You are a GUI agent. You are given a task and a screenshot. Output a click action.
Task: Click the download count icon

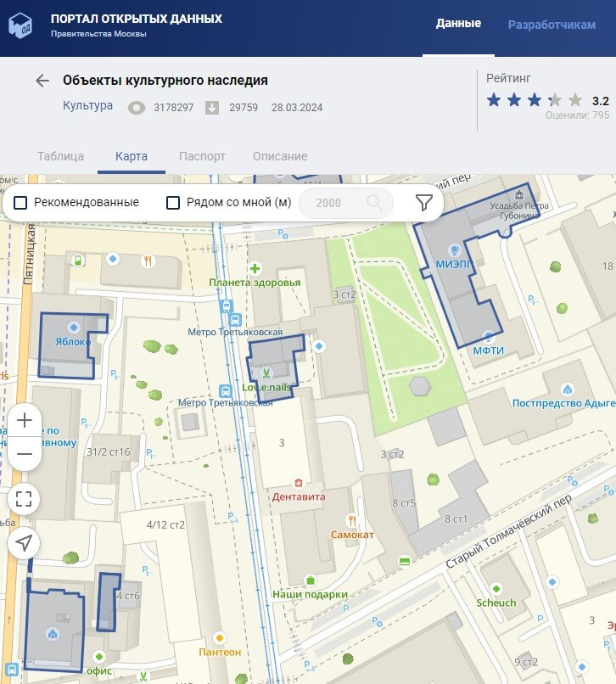click(212, 108)
